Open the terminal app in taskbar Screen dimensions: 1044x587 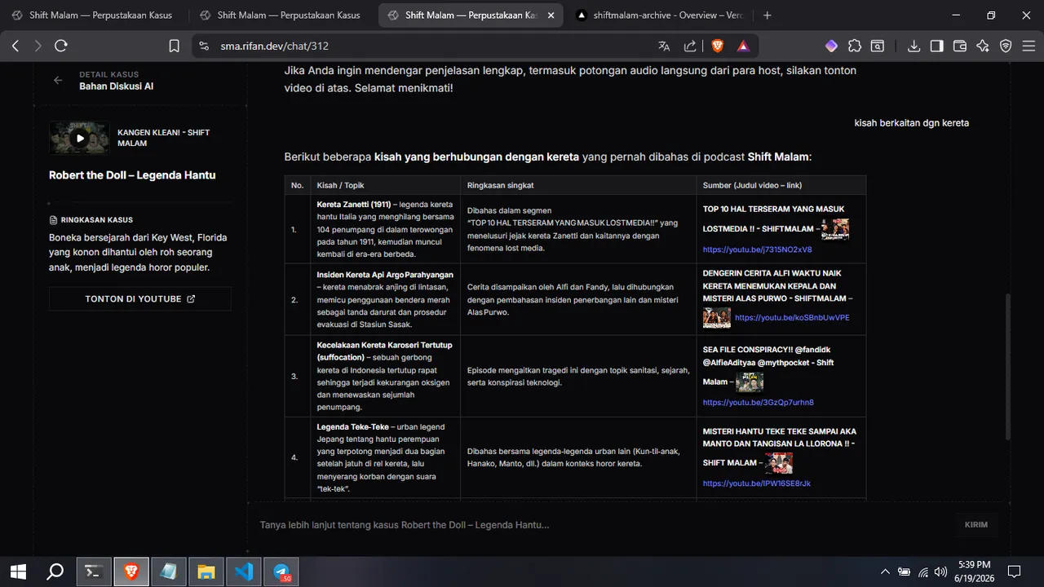94,572
